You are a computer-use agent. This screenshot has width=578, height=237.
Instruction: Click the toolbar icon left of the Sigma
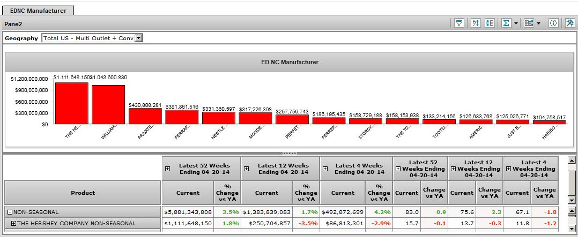tap(490, 24)
